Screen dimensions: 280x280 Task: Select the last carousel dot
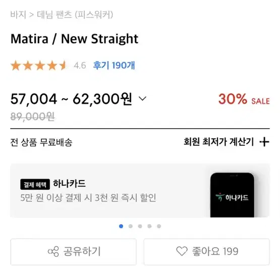pyautogui.click(x=159, y=226)
